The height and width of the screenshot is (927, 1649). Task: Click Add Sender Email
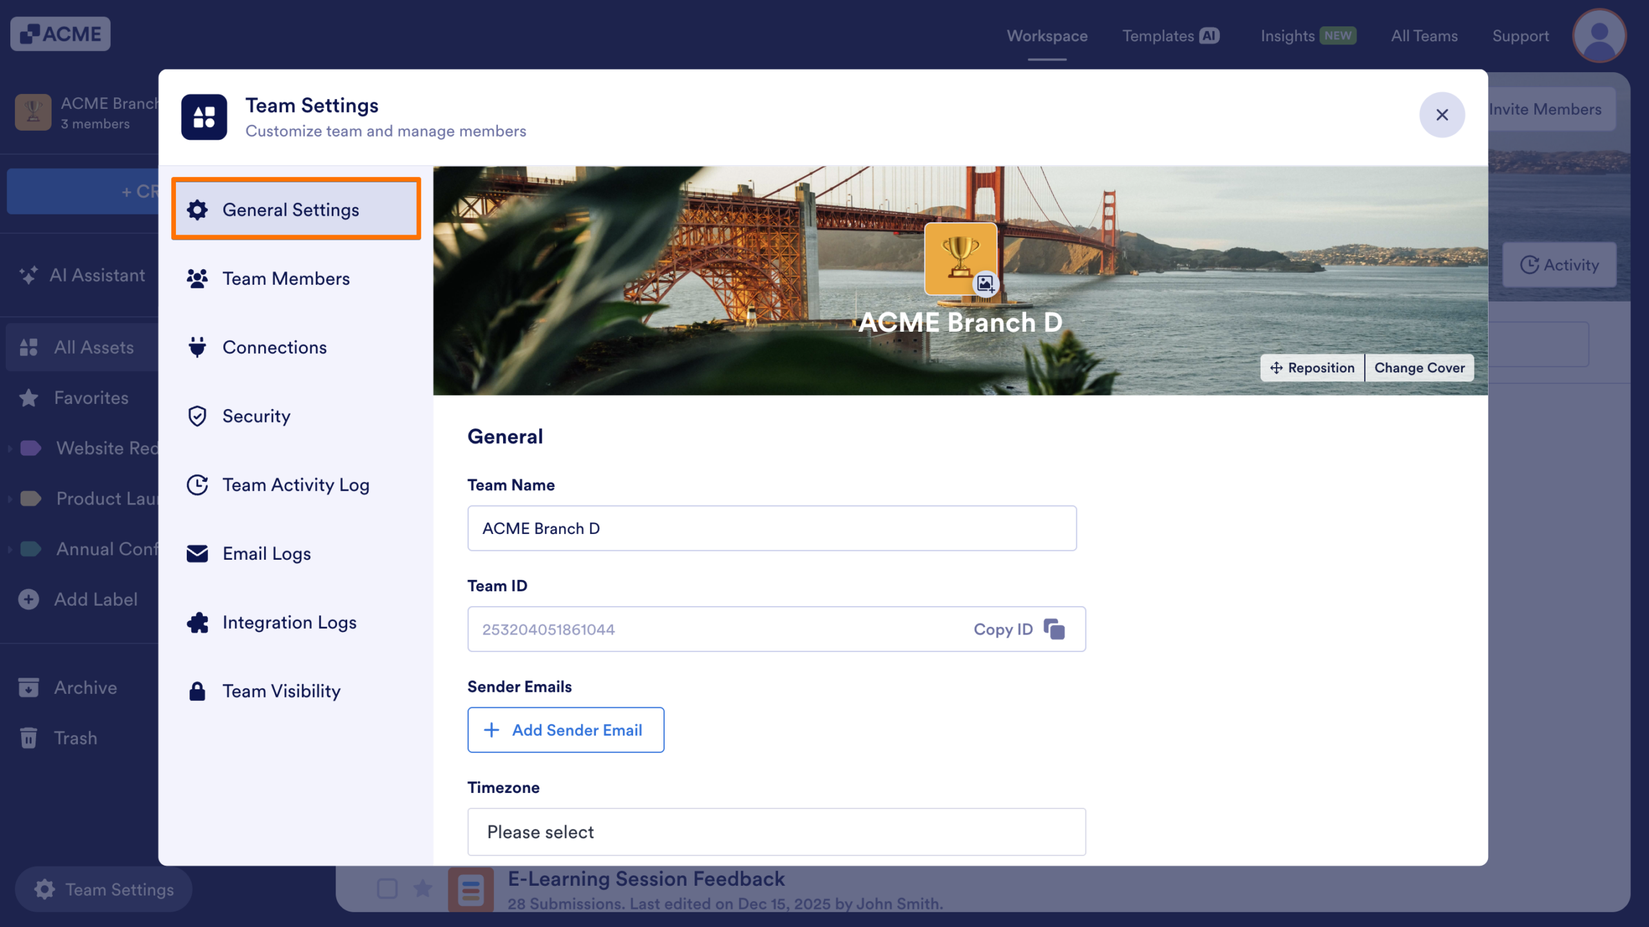point(566,730)
